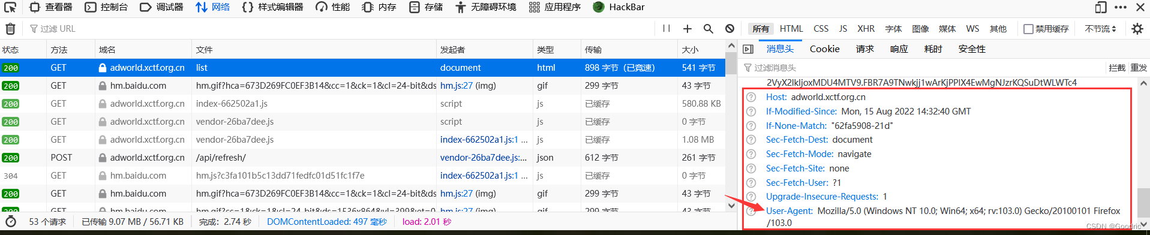Select the 所有 filter type

(x=761, y=29)
